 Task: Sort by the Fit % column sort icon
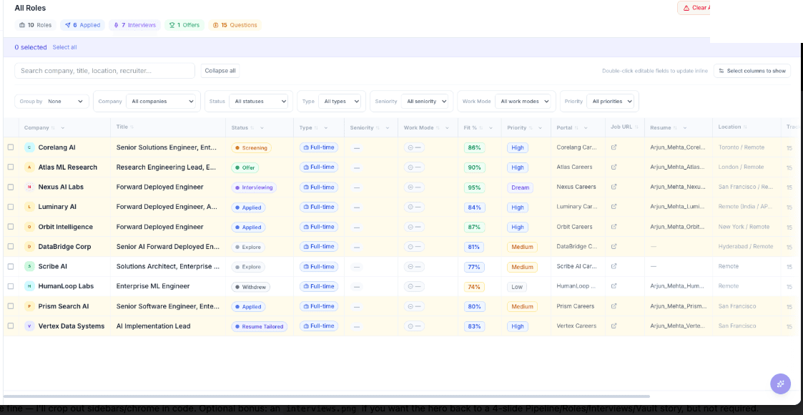click(481, 127)
